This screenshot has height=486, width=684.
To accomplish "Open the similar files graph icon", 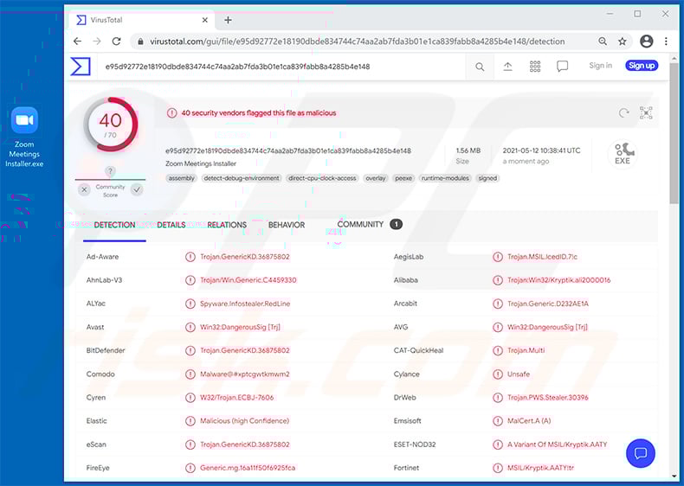I will click(646, 113).
